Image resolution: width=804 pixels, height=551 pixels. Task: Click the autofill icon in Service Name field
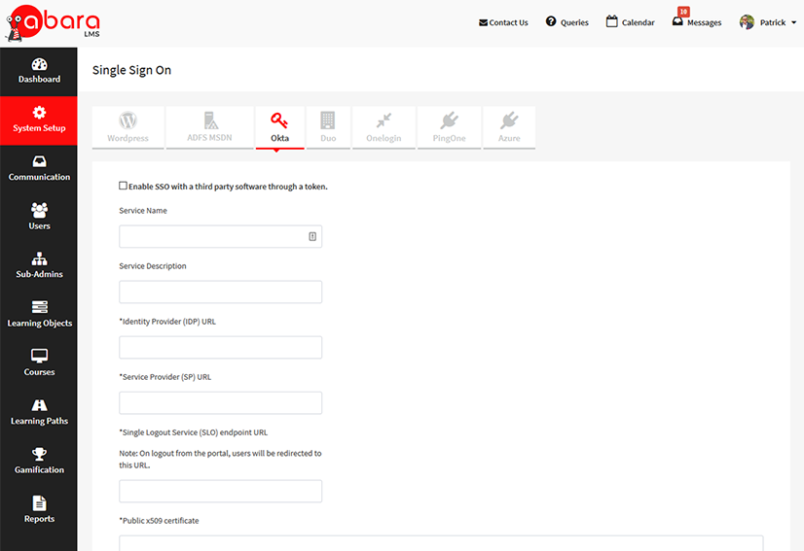(x=312, y=236)
